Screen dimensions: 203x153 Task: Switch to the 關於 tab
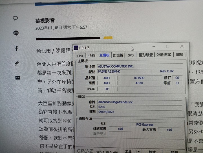180,54
